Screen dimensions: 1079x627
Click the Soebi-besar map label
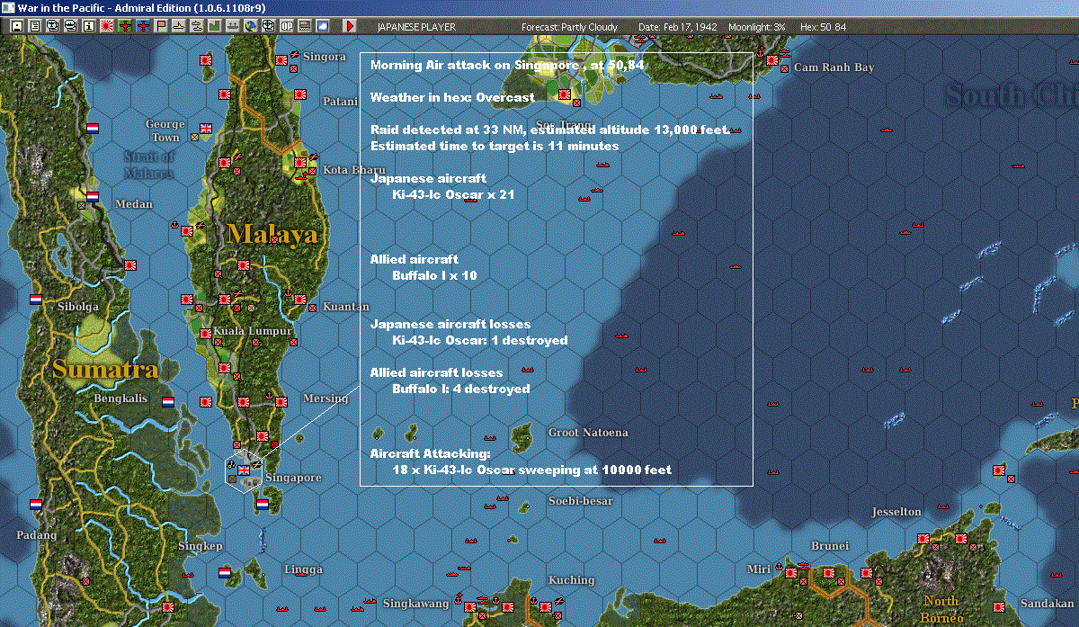coord(579,500)
